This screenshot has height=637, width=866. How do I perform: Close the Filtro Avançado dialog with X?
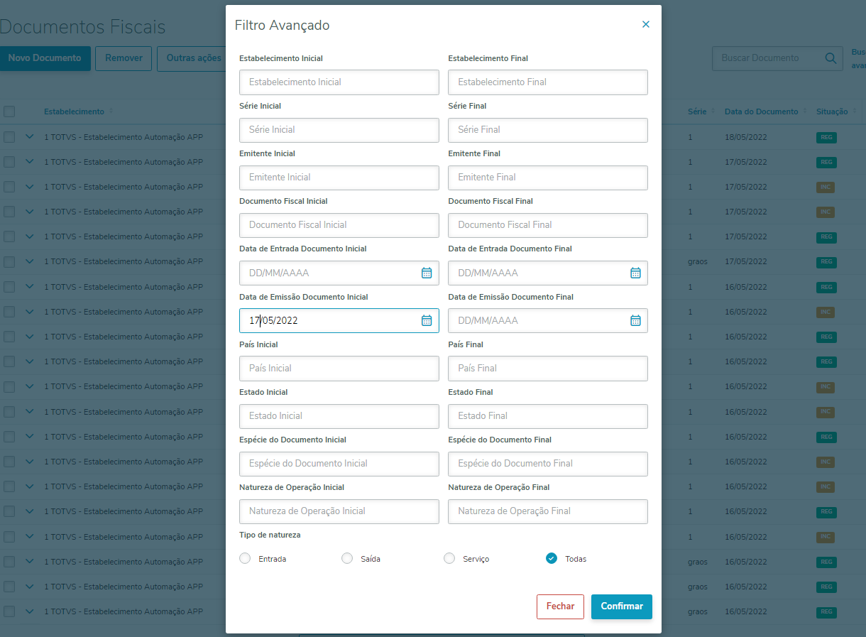646,24
